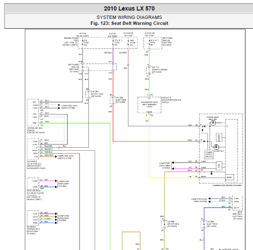Click the "DOOR IND" label
This screenshot has height=250, width=253.
tap(219, 151)
